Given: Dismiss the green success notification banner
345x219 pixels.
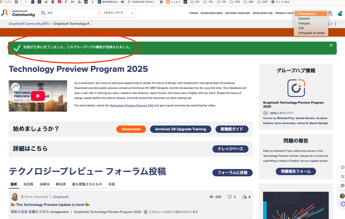Looking at the screenshot, I should pyautogui.click(x=331, y=45).
